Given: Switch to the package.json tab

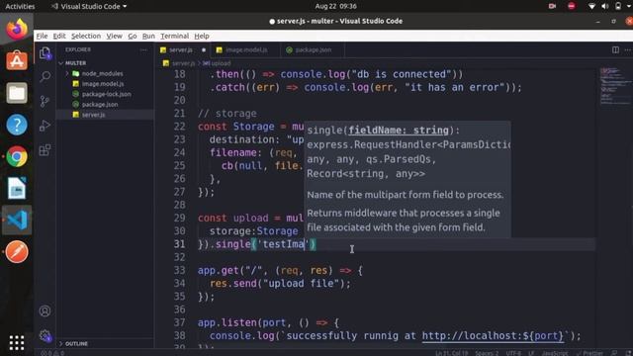Looking at the screenshot, I should pyautogui.click(x=314, y=50).
